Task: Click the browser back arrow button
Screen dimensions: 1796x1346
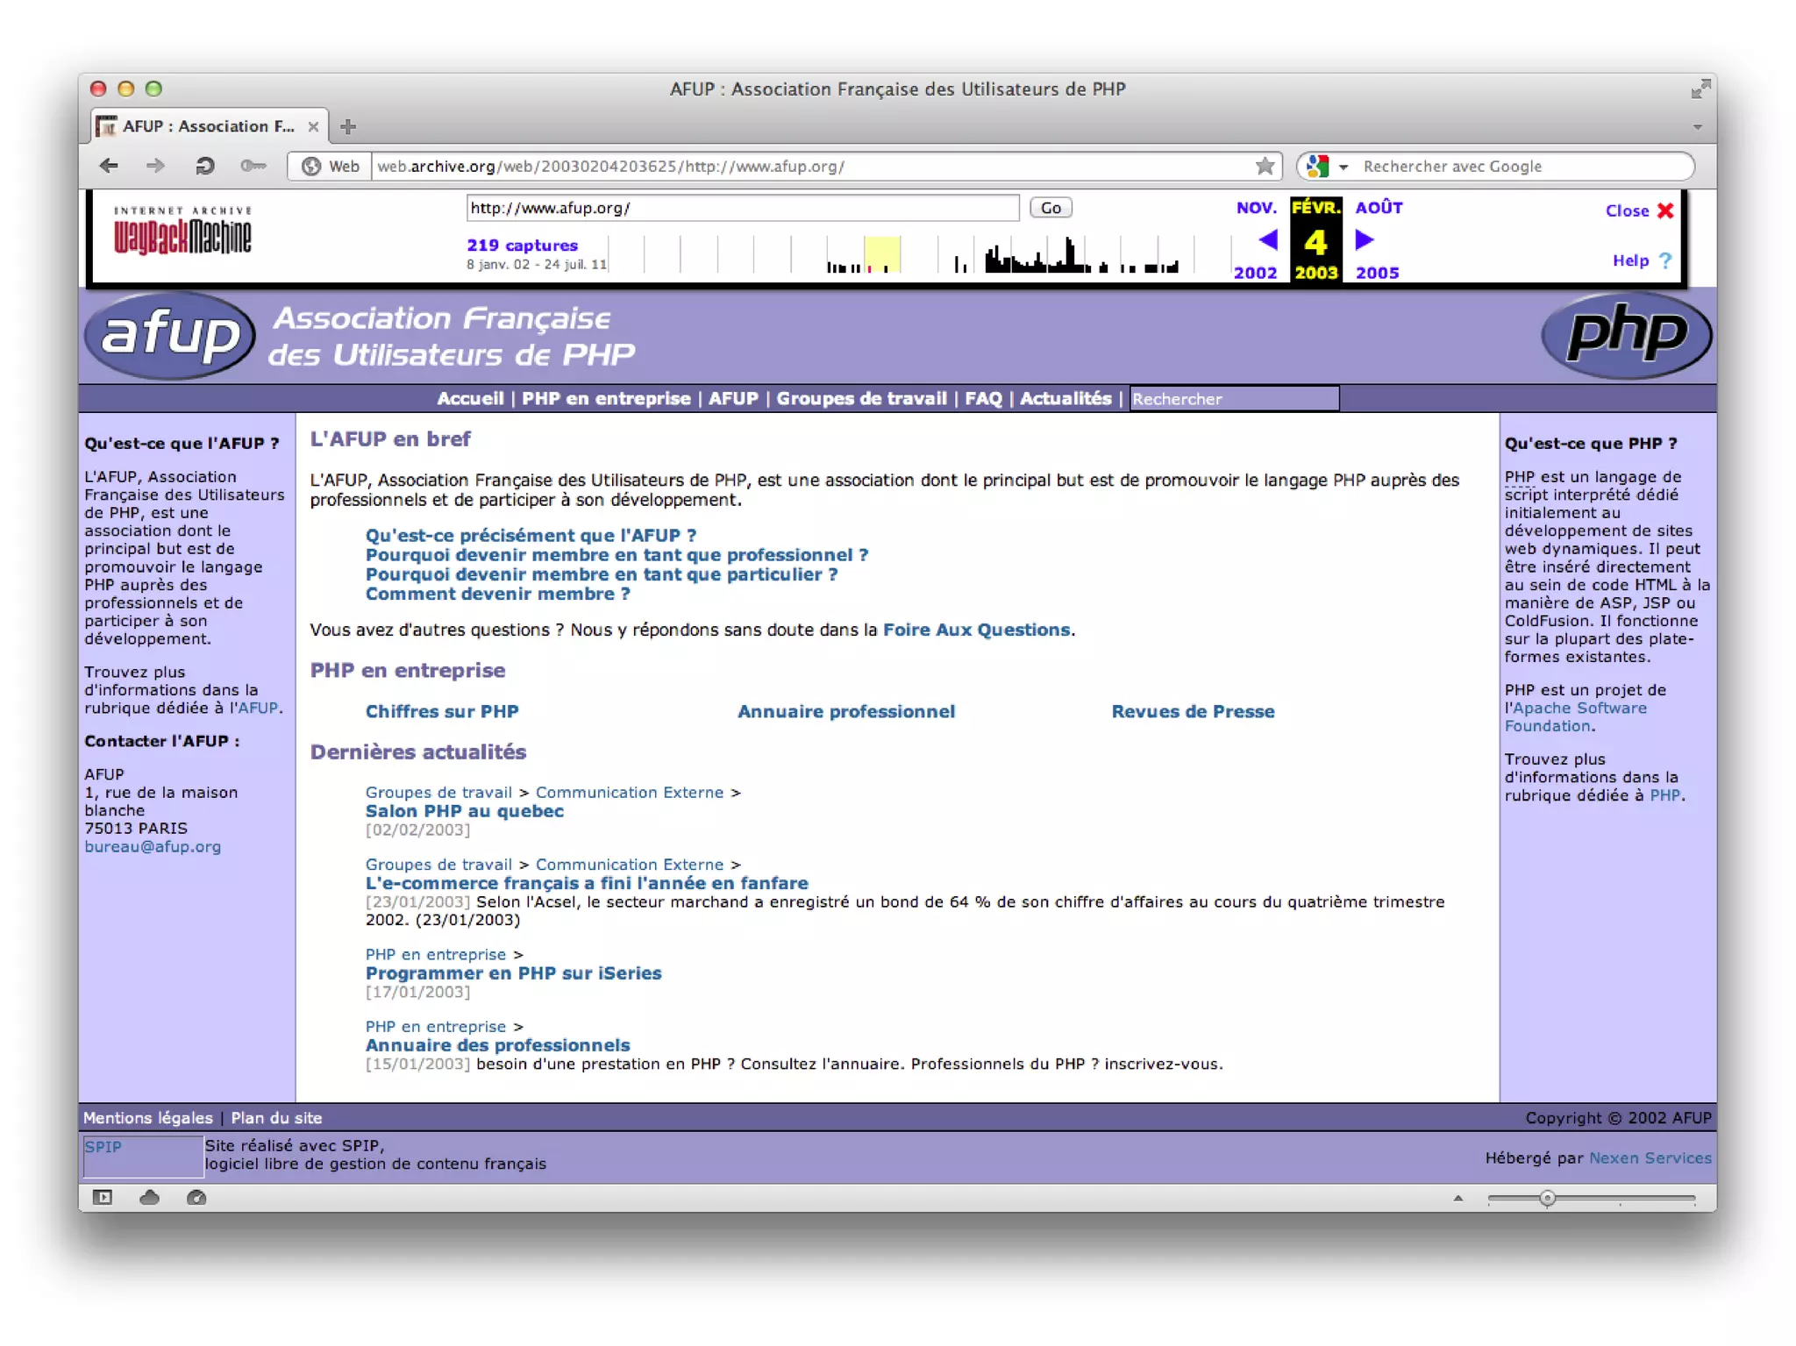Action: (109, 166)
